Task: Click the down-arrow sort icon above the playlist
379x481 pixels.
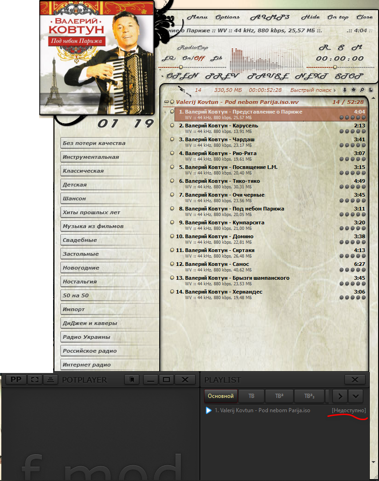Action: point(344,90)
